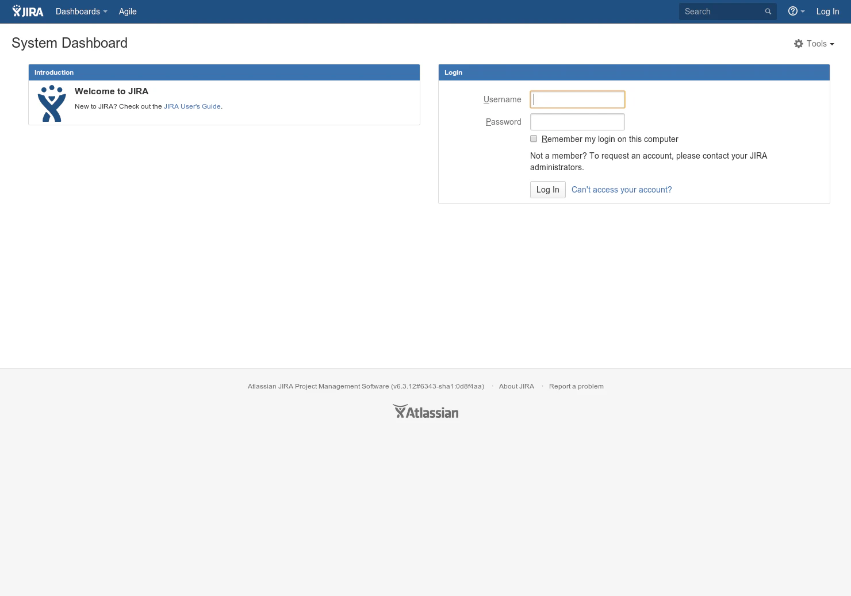Open the help question-mark menu
Image resolution: width=851 pixels, height=596 pixels.
796,11
